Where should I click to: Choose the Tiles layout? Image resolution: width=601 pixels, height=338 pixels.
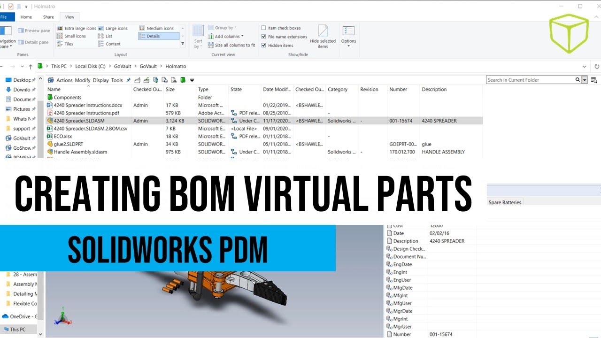(65, 44)
